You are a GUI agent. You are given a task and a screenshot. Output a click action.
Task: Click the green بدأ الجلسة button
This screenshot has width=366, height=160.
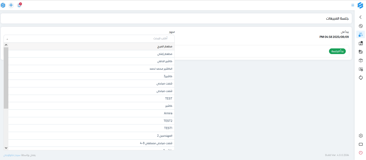337,51
